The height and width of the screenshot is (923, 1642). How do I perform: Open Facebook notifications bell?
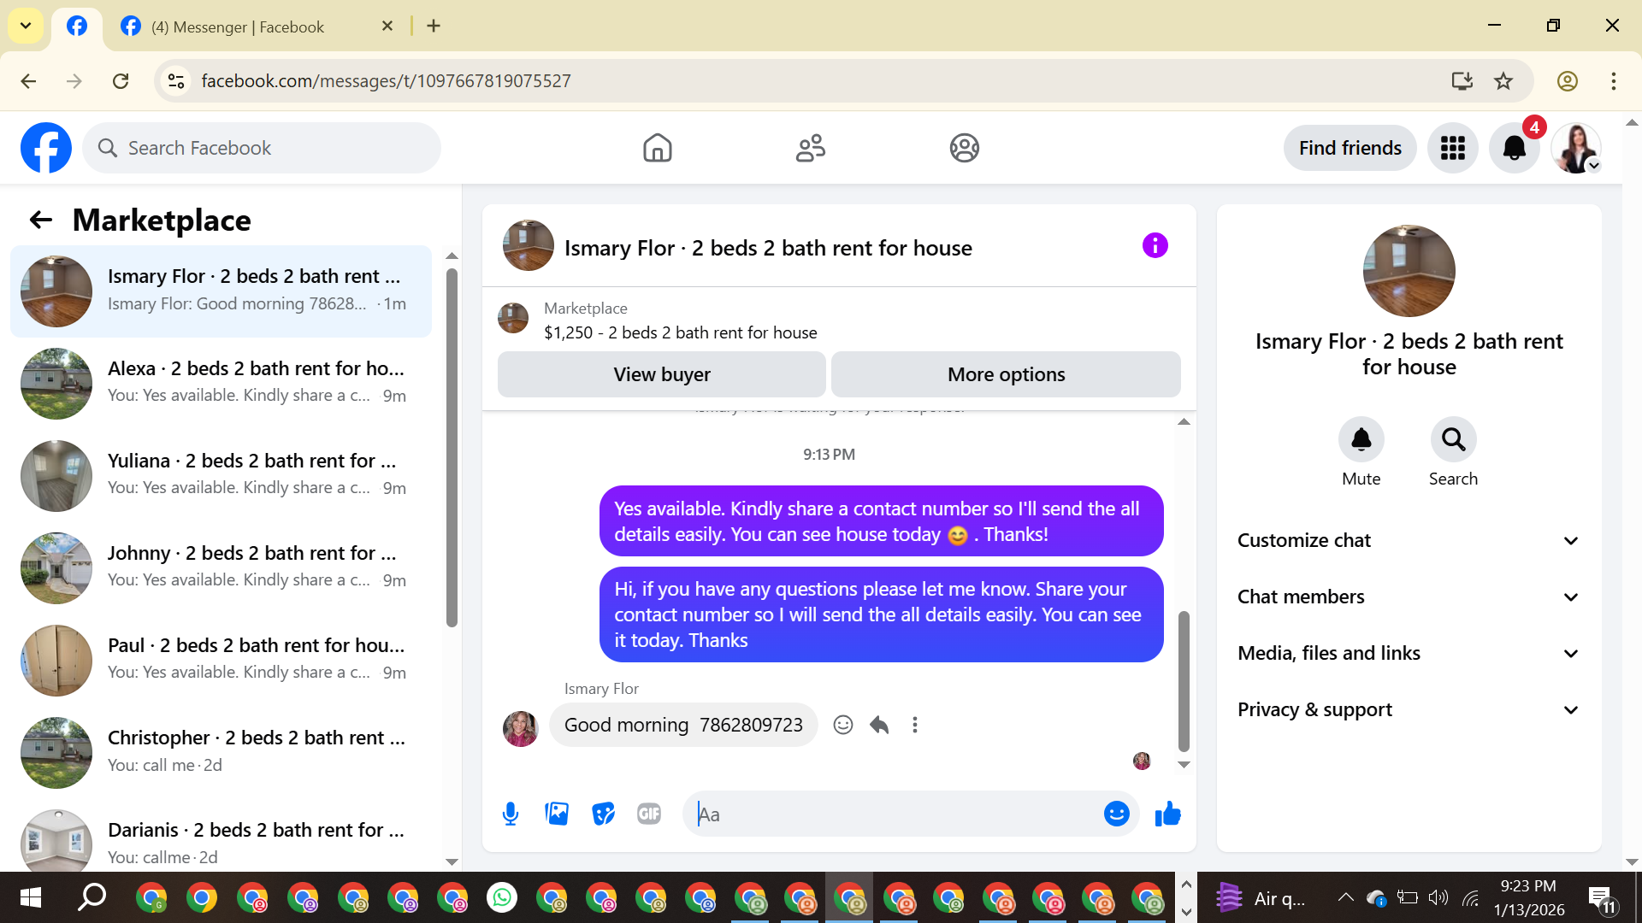(x=1514, y=148)
